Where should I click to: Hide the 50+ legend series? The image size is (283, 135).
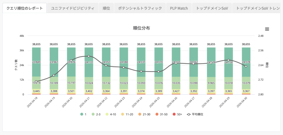[177, 115]
